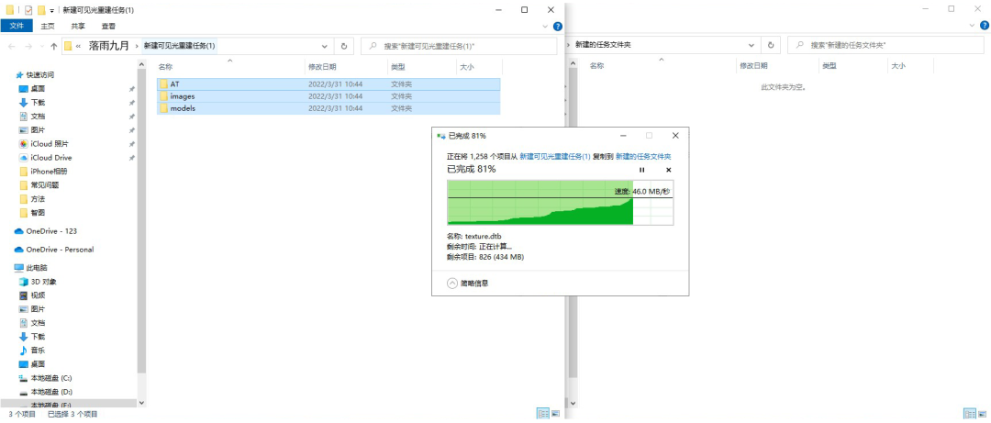Open the 方法 folder in sidebar
991x423 pixels.
[38, 198]
